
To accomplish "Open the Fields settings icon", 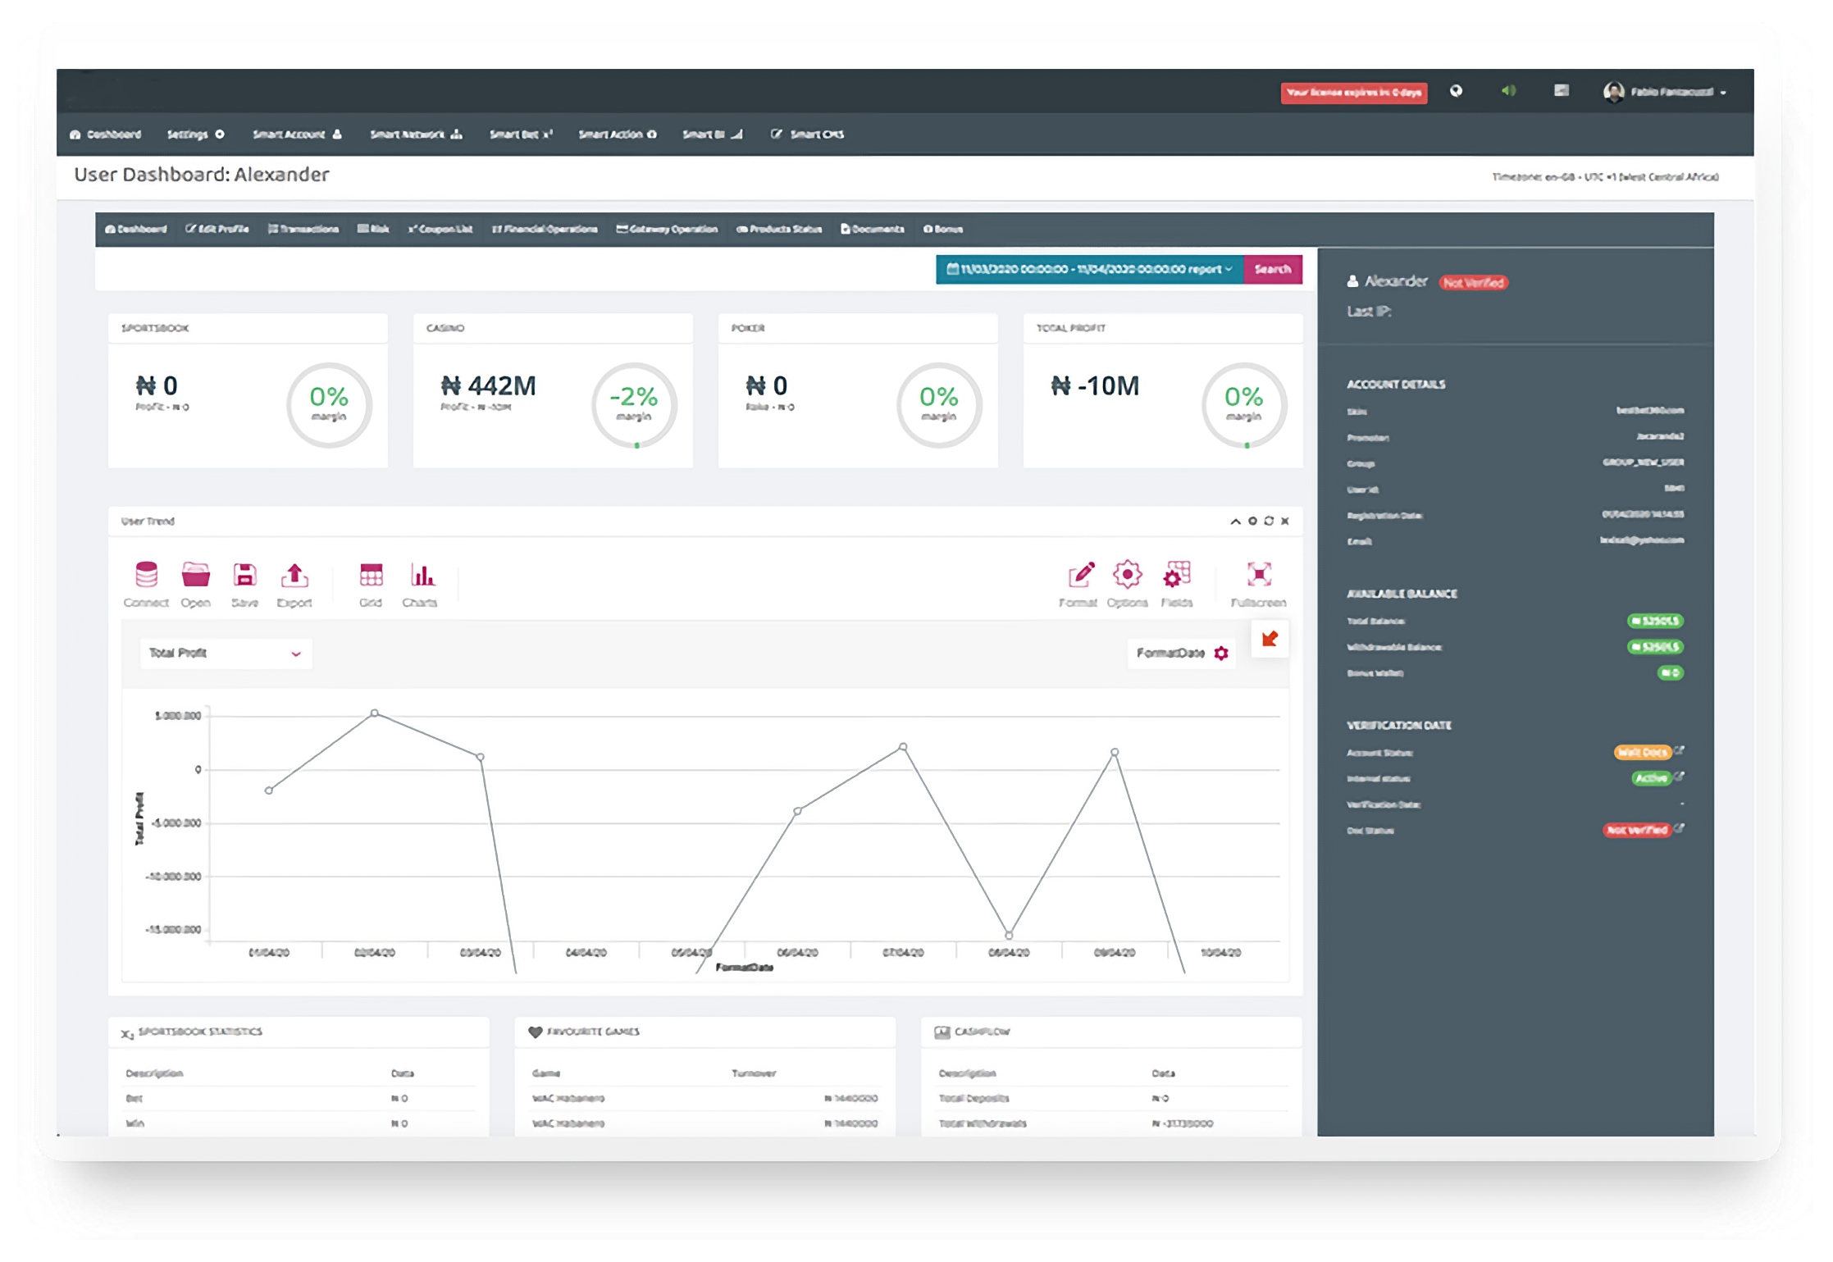I will (1177, 576).
